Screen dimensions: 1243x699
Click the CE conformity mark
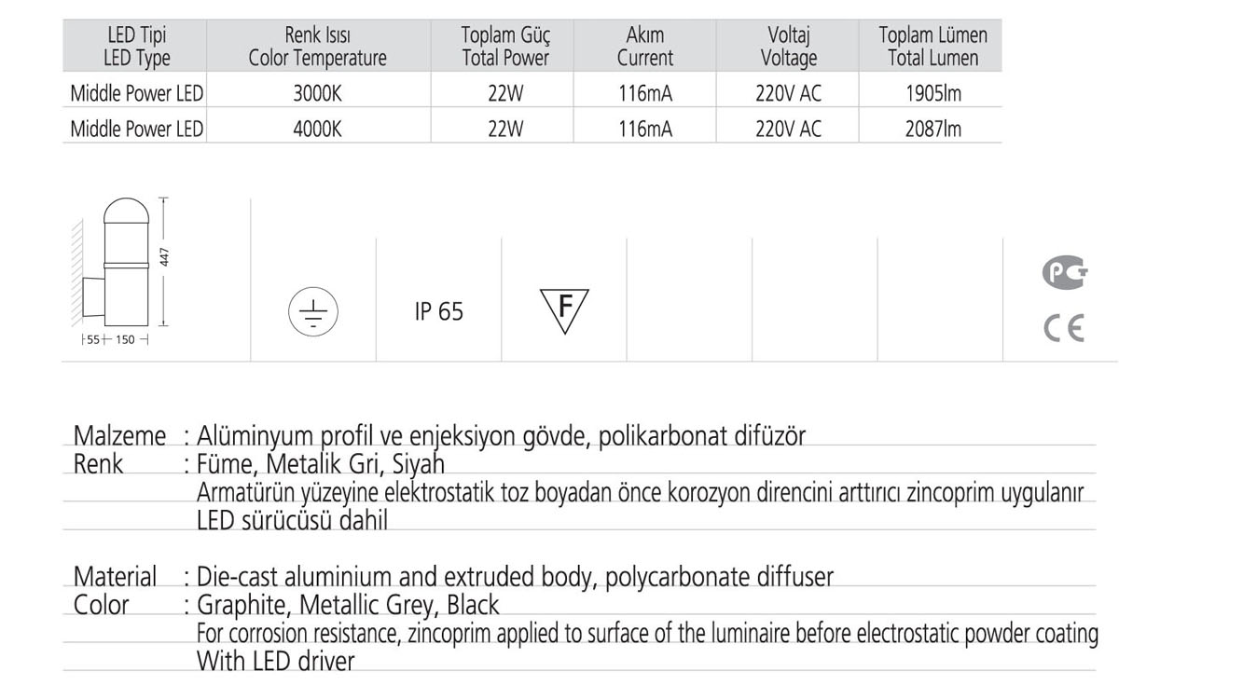[1064, 329]
